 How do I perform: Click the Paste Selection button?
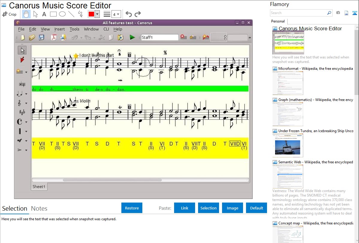209,208
